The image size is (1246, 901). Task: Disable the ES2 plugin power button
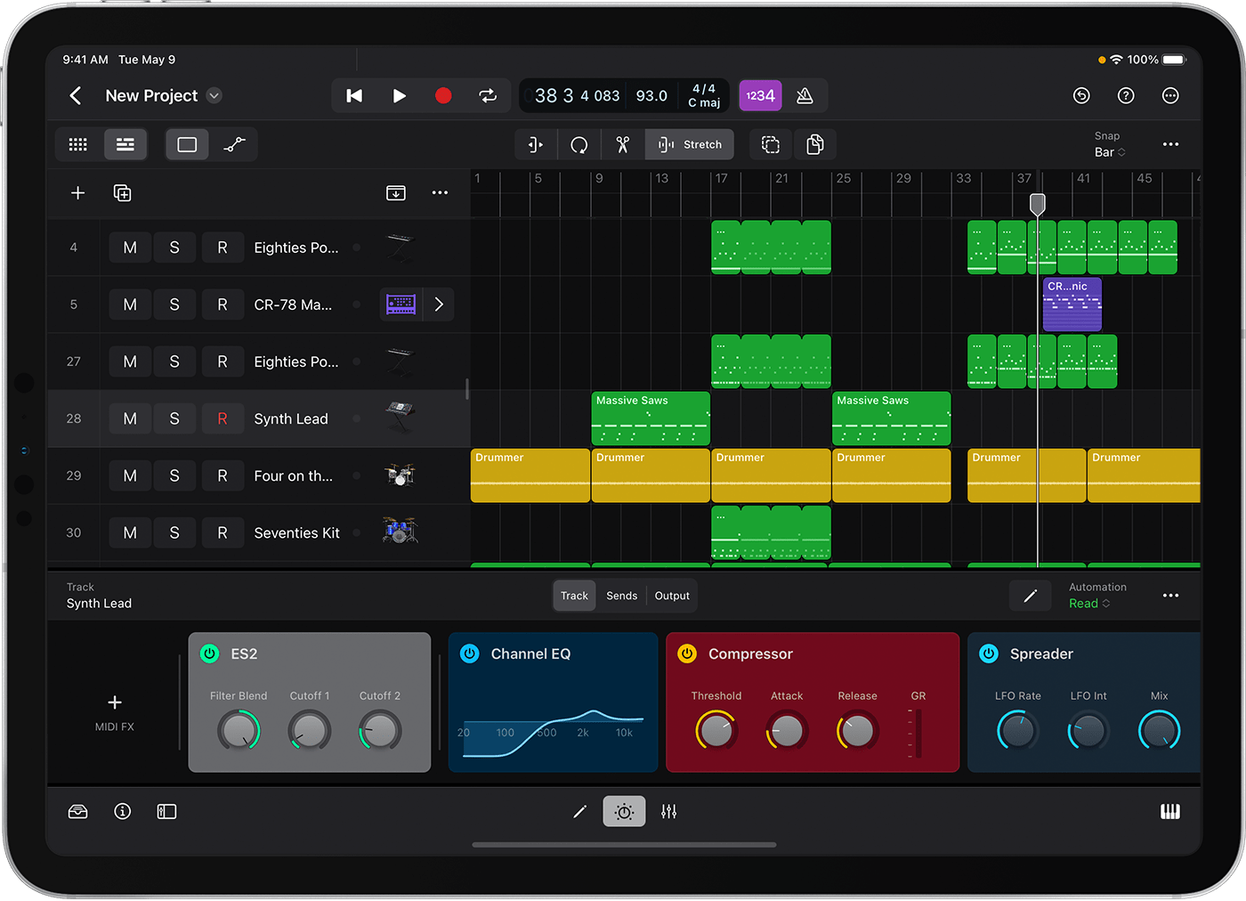(209, 653)
